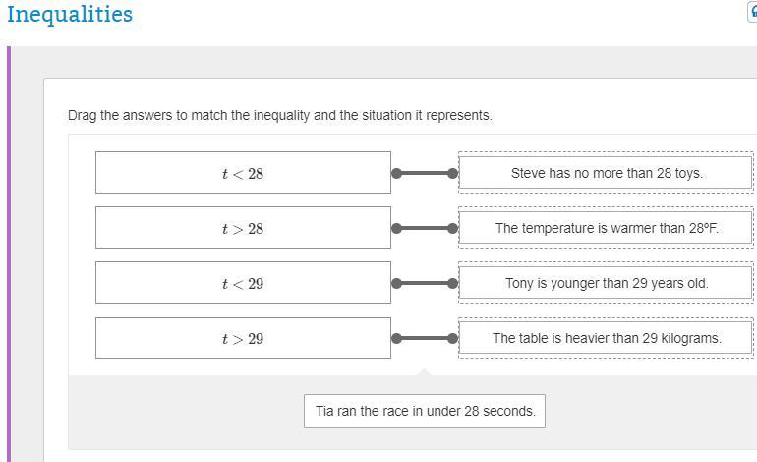Select the t < 29 inequality box
The height and width of the screenshot is (462, 757).
coord(243,283)
